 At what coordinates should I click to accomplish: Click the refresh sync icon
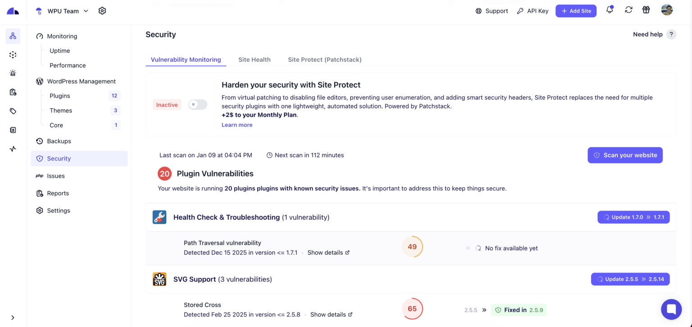pyautogui.click(x=628, y=10)
